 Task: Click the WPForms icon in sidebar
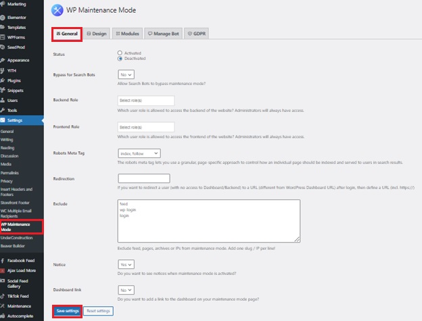click(3, 37)
